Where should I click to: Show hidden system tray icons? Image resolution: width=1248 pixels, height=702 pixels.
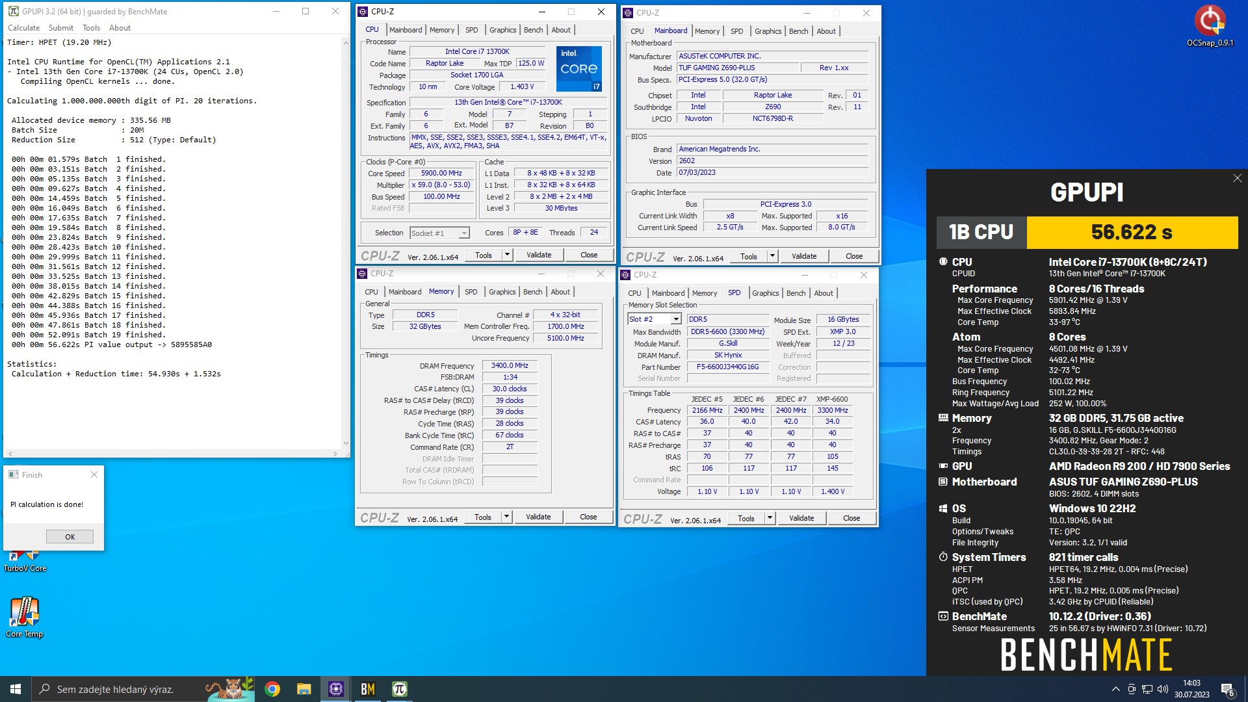1116,689
